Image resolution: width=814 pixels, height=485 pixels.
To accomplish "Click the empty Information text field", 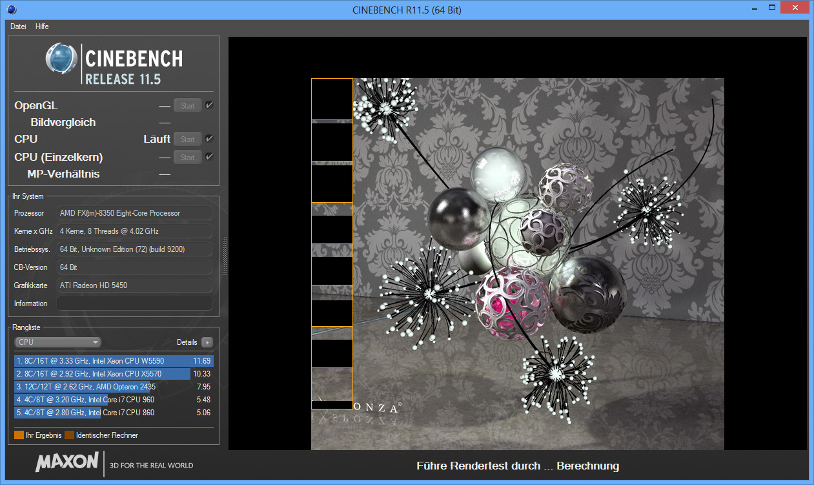I will 134,304.
